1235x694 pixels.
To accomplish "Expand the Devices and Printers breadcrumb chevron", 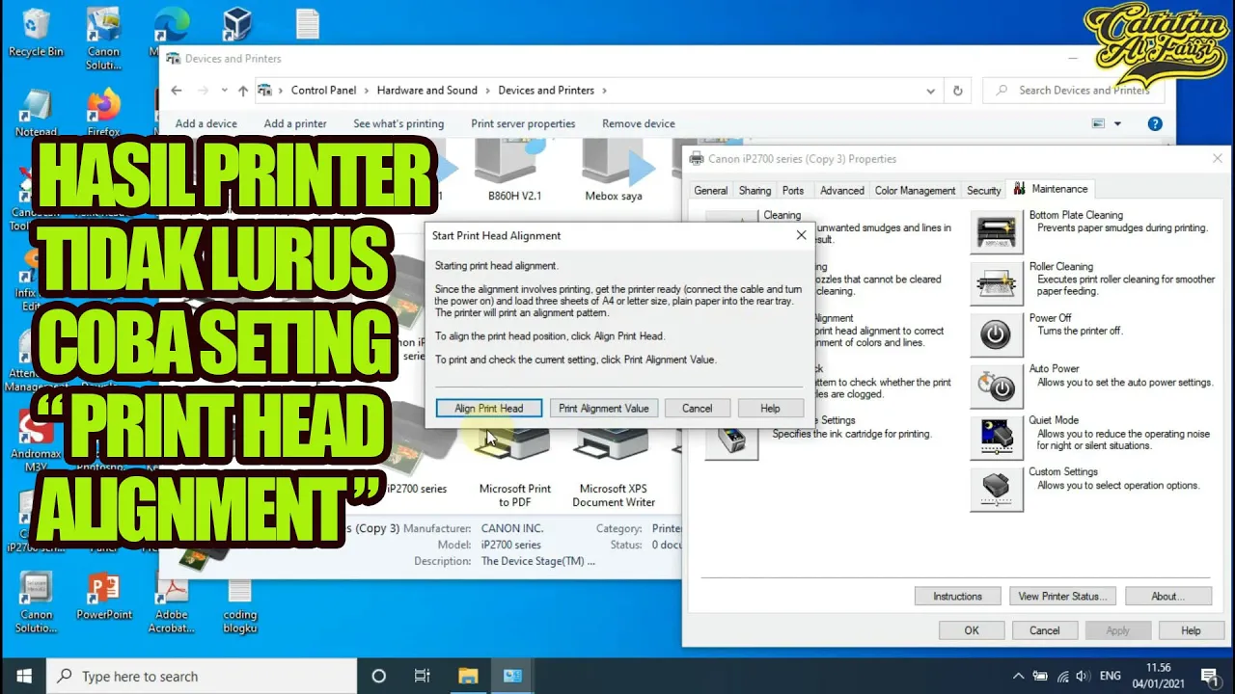I will [605, 91].
